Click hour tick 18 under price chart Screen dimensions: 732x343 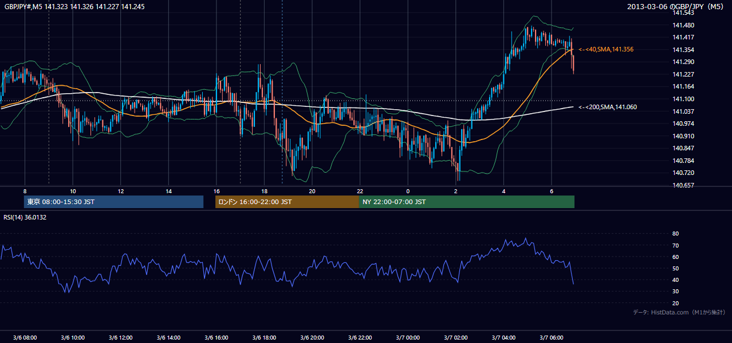[264, 191]
